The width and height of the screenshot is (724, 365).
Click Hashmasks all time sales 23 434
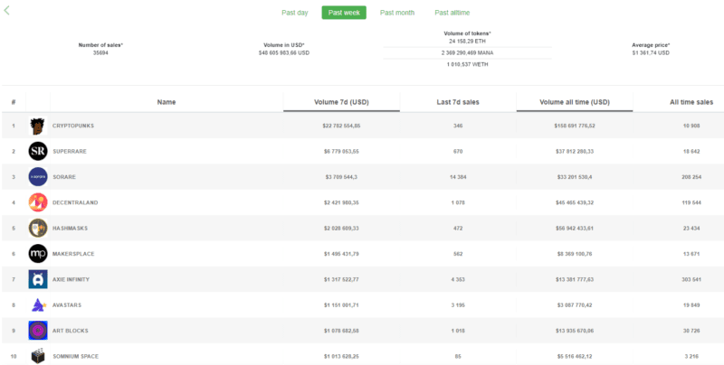[x=692, y=228]
